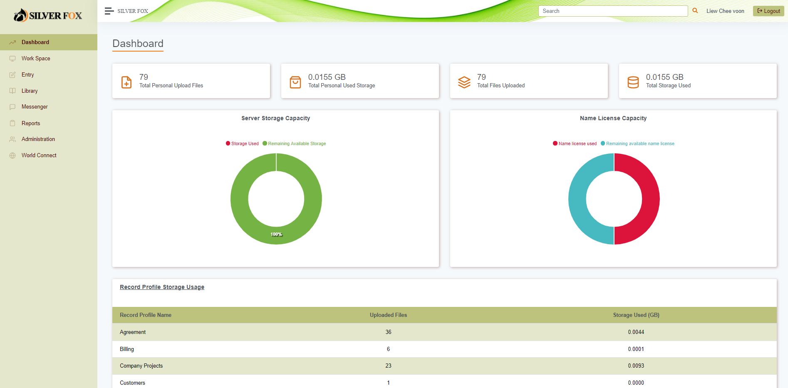Open the World Connect menu item
Image resolution: width=788 pixels, height=388 pixels.
(49, 156)
